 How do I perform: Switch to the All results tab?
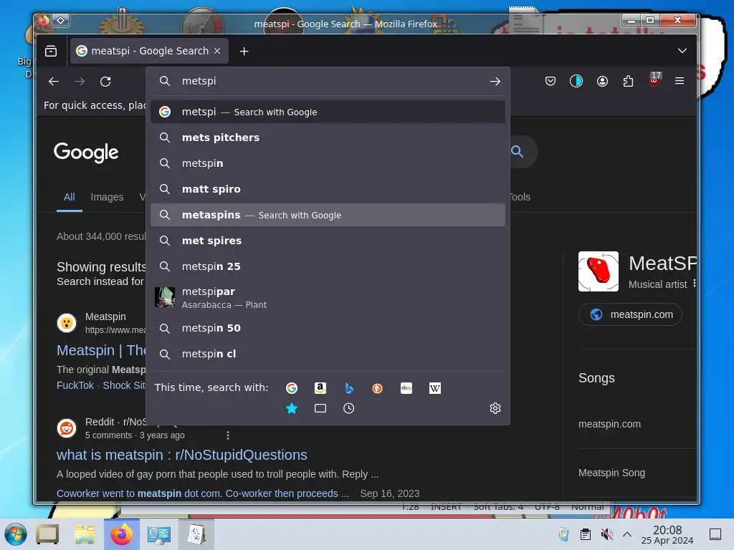click(x=70, y=198)
